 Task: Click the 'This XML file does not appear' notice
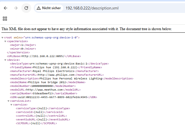(x=87, y=29)
